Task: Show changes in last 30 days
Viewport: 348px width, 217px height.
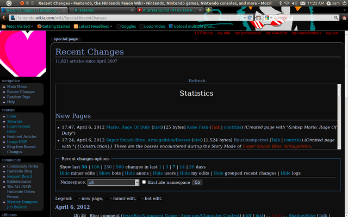Action: [x=191, y=167]
